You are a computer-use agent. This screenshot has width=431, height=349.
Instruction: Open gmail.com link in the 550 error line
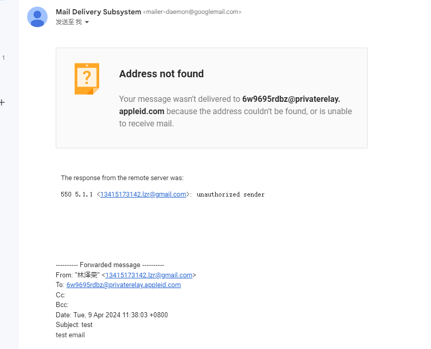tap(143, 194)
